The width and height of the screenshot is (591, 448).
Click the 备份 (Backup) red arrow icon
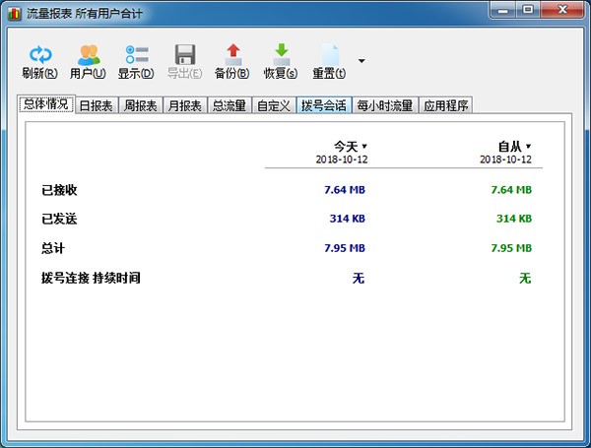233,55
